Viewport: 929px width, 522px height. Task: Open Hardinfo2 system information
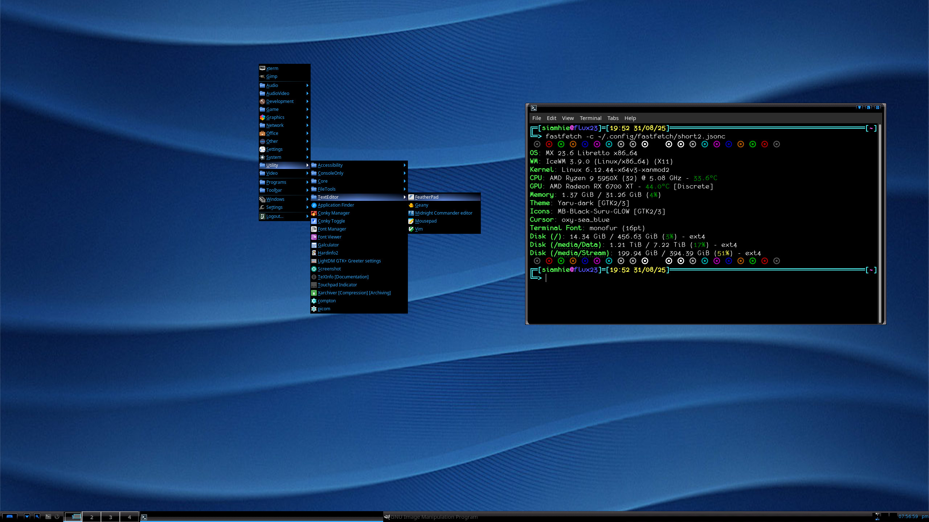point(359,253)
